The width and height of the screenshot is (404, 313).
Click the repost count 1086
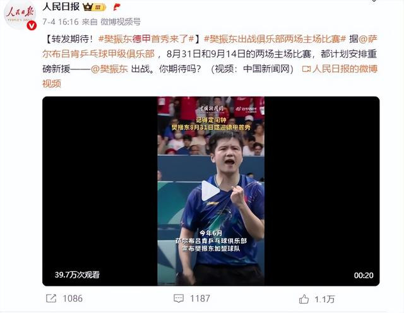coord(73,298)
